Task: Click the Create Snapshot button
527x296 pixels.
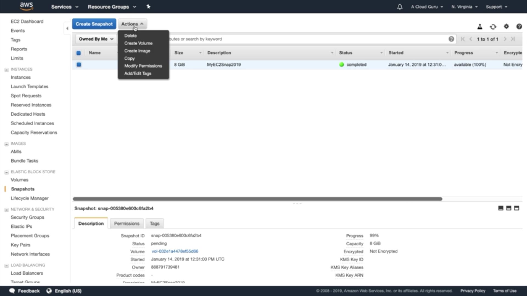Action: [x=94, y=24]
